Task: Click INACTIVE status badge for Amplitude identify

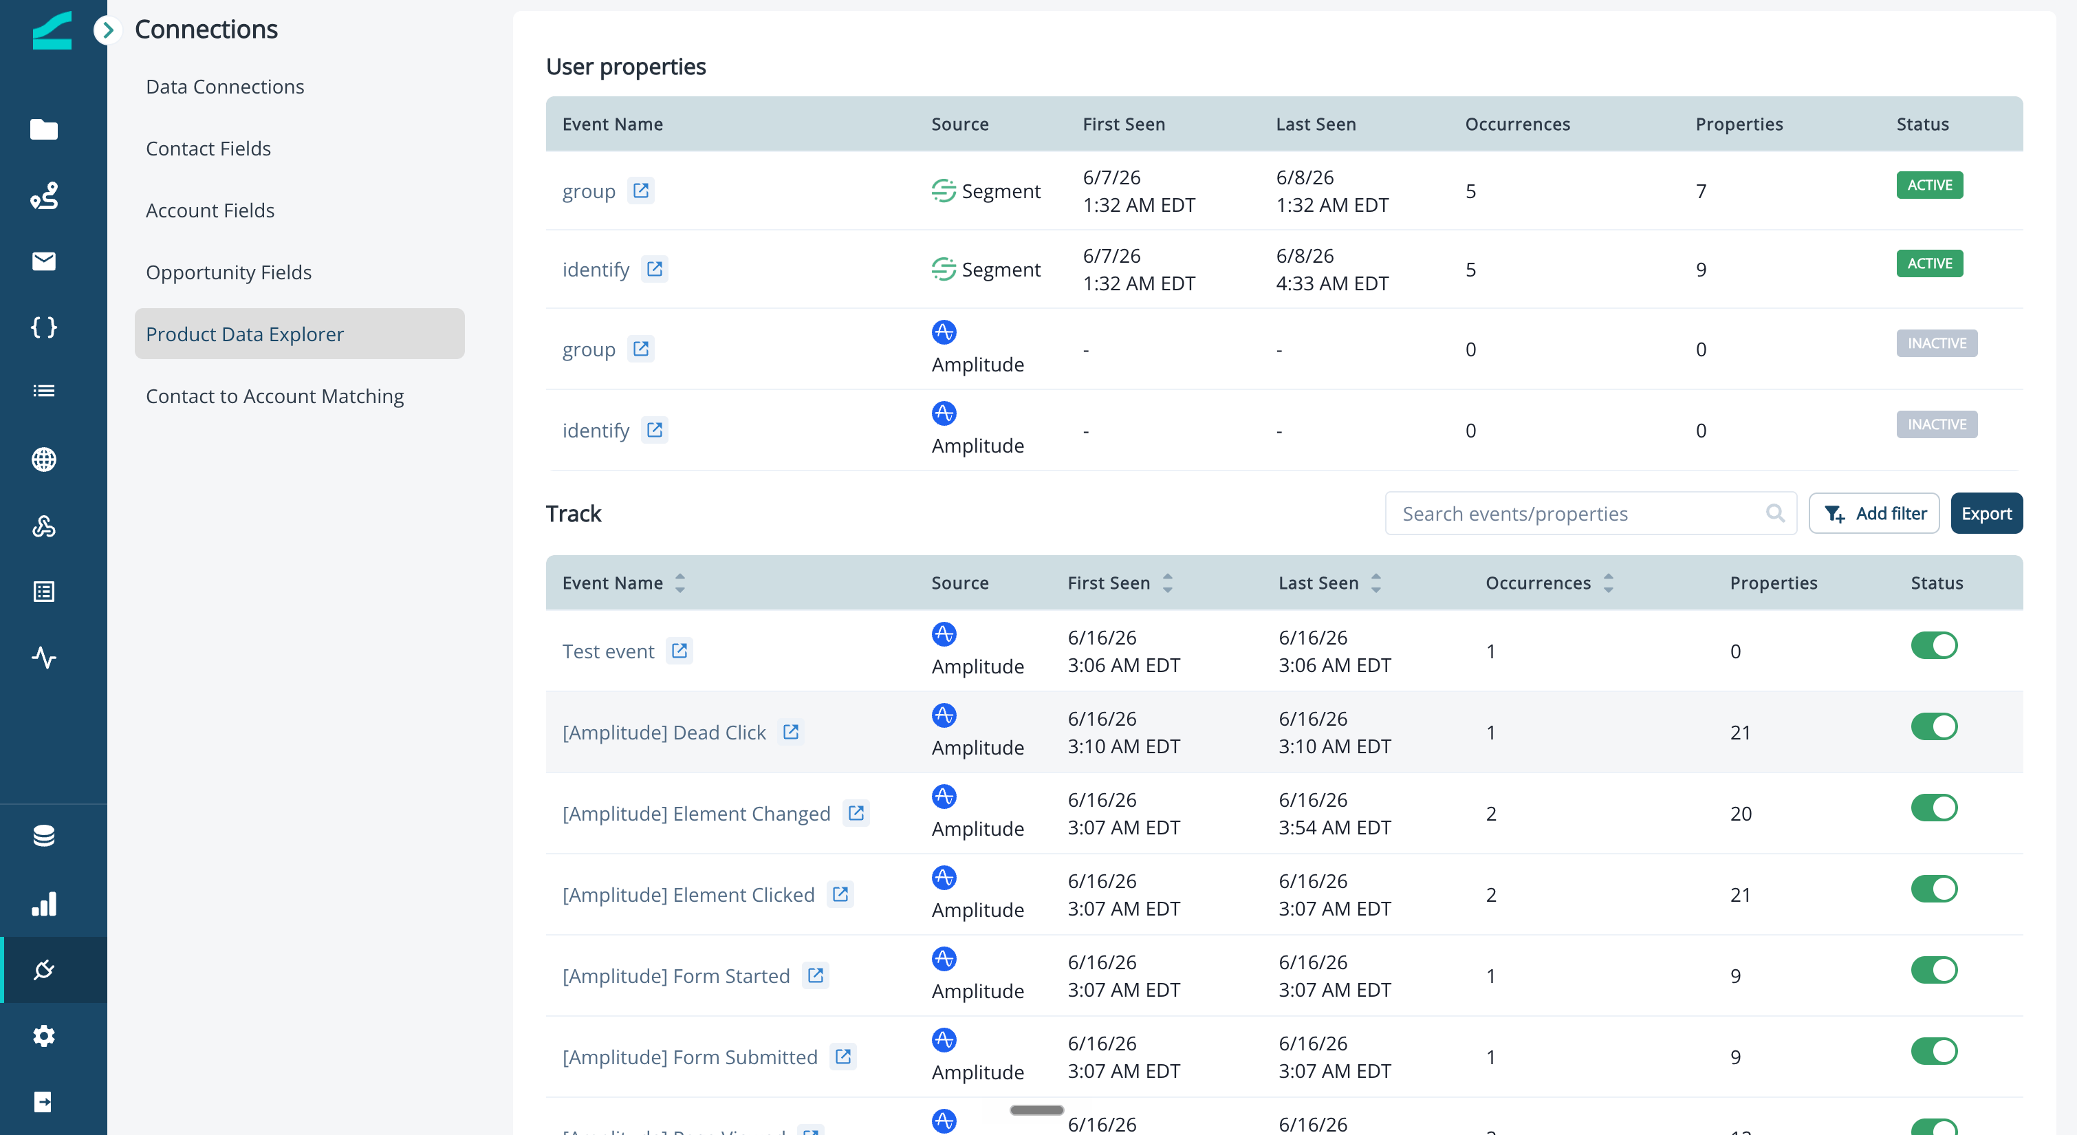Action: [x=1937, y=424]
